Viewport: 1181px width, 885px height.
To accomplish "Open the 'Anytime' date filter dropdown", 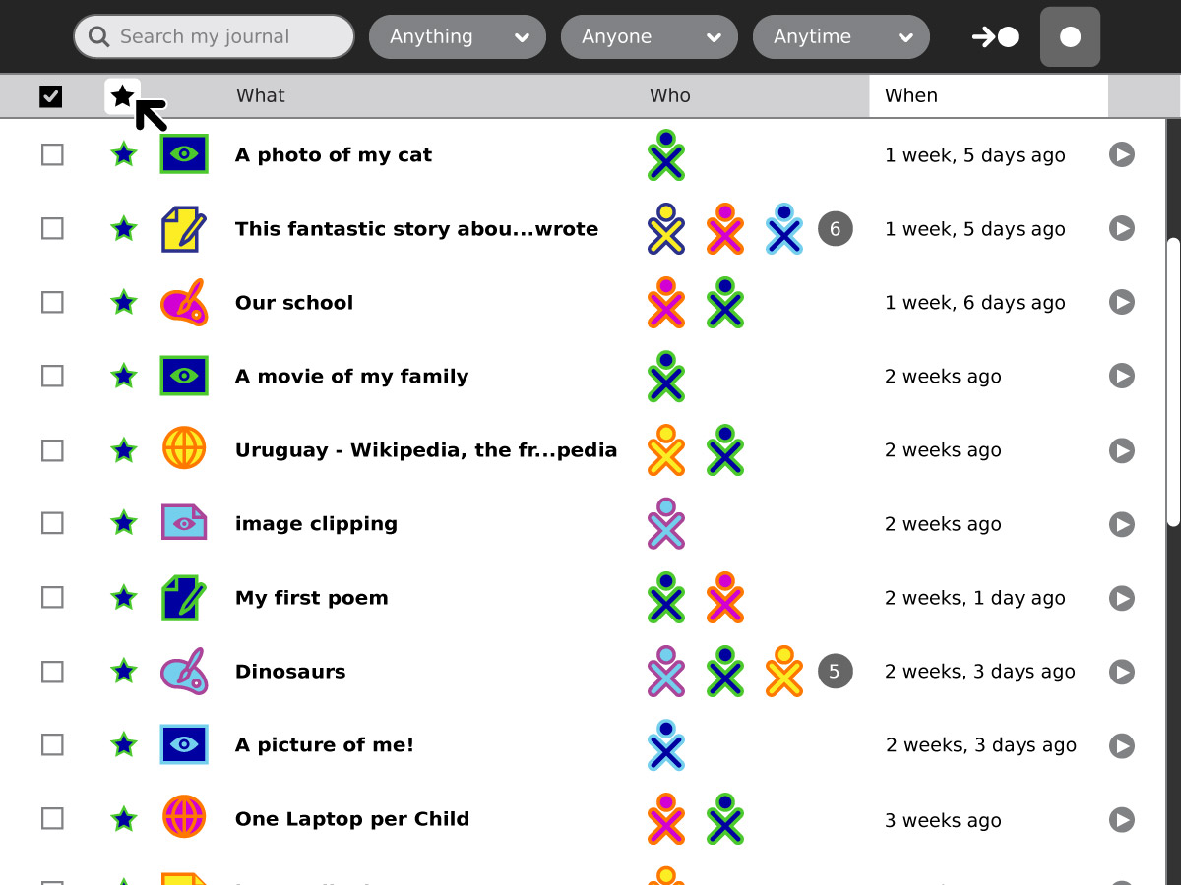I will pos(841,37).
